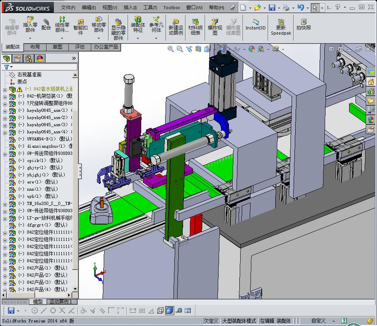377x326 pixels.
Task: Click the Print icon
Action: 286,8
